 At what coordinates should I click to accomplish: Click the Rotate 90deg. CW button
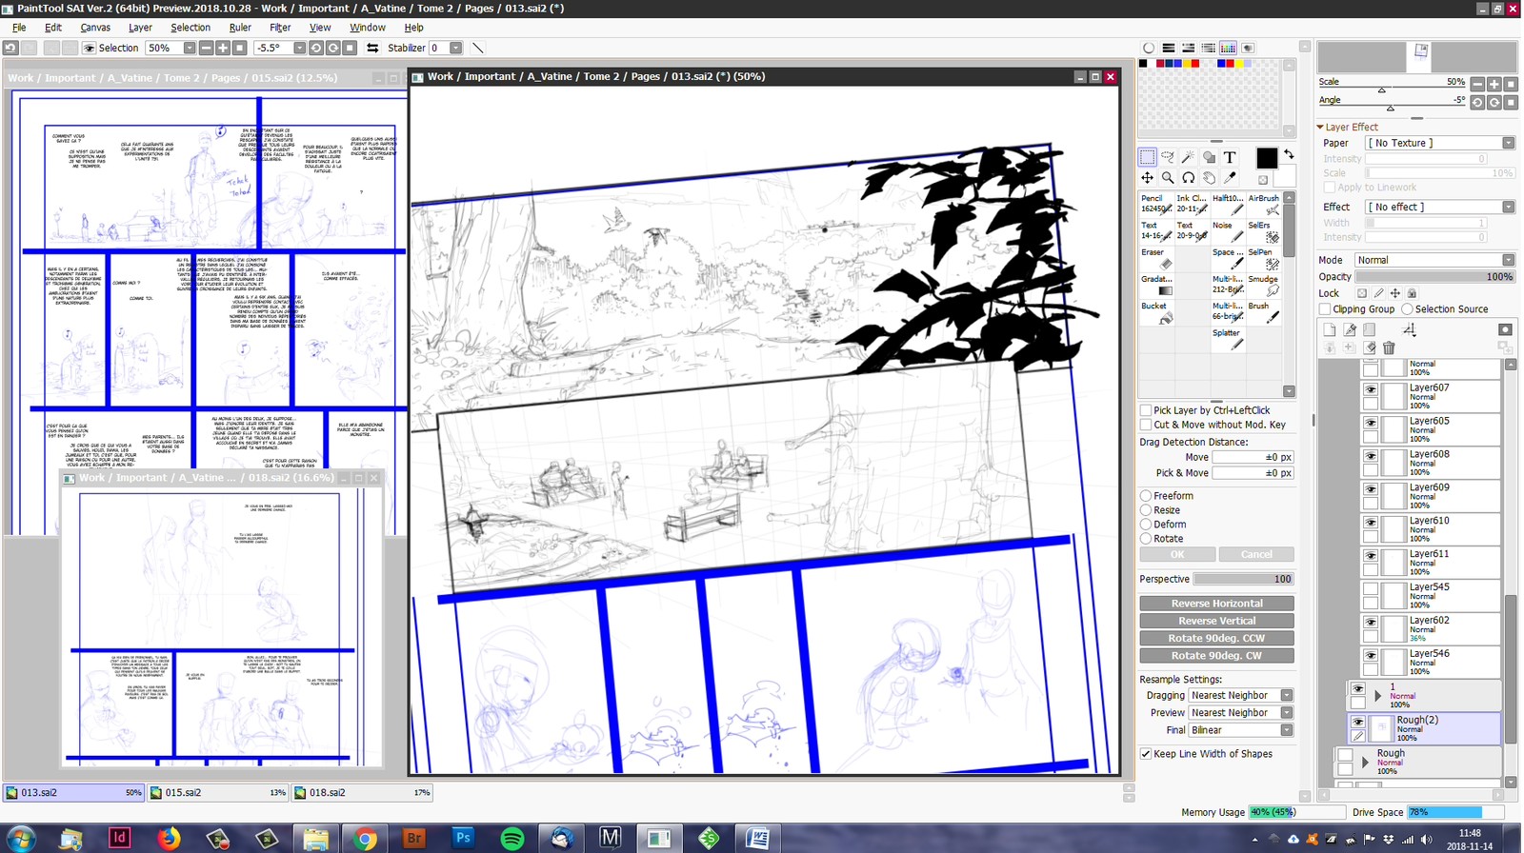1216,655
